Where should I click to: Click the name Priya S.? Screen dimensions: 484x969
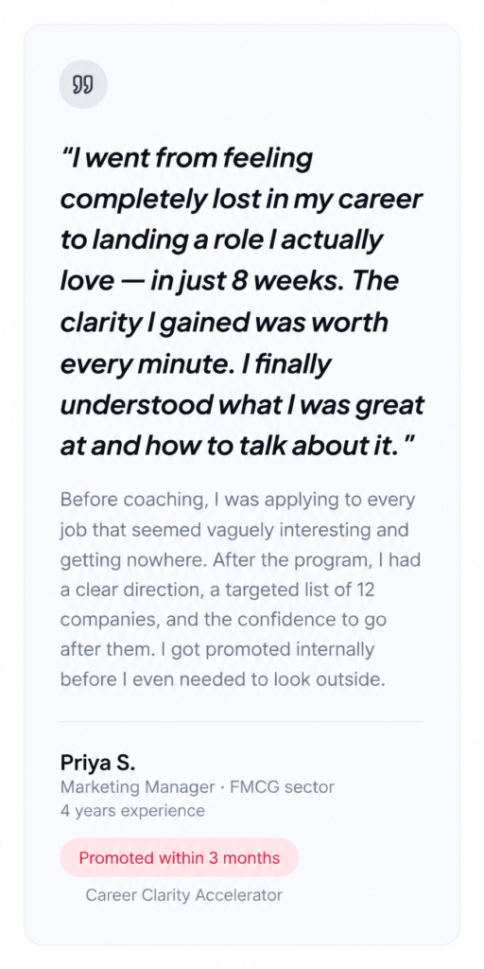tap(97, 763)
